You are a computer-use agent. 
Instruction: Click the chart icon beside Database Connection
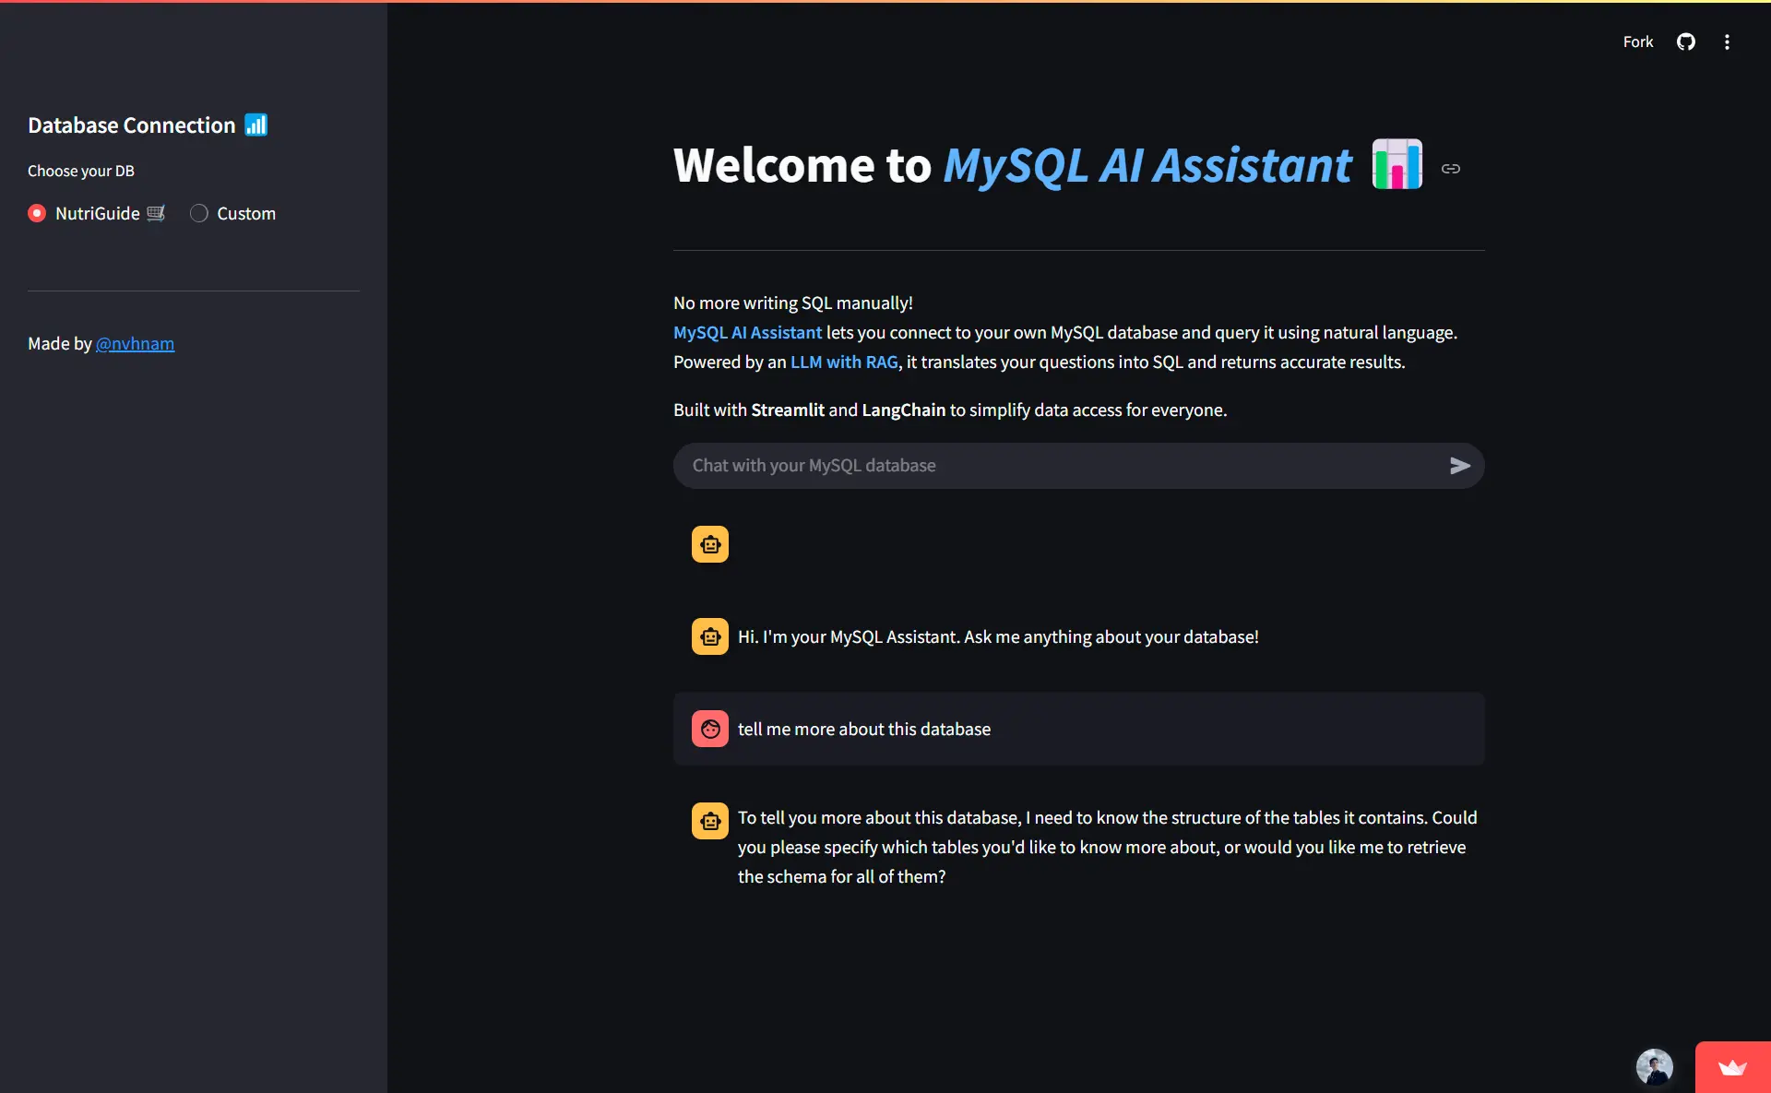pyautogui.click(x=256, y=125)
